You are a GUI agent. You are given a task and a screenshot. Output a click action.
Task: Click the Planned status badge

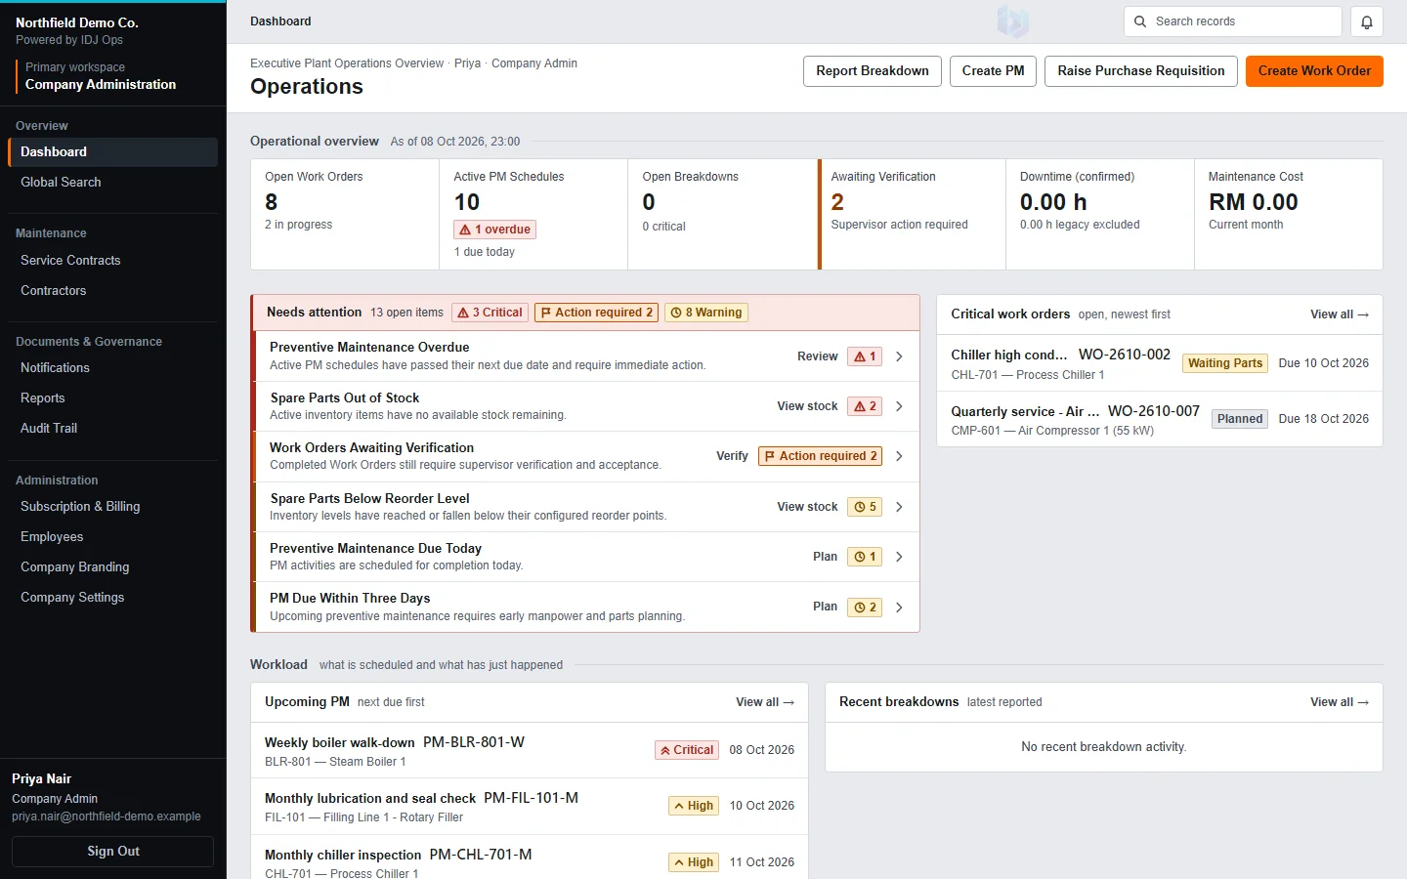[x=1240, y=419]
